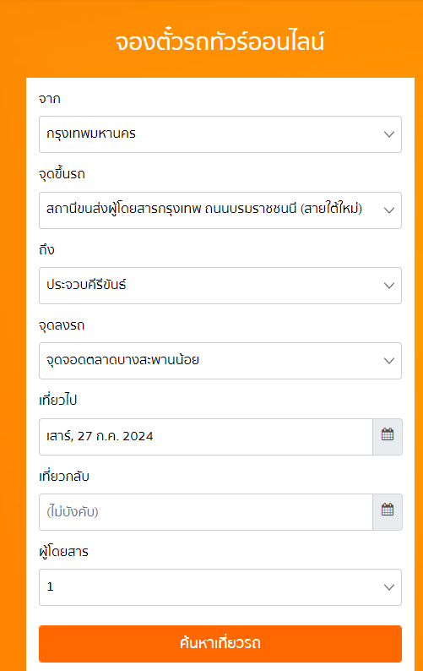Open the calendar icon for เที่ยวกลับ
The width and height of the screenshot is (423, 671).
pyautogui.click(x=388, y=512)
